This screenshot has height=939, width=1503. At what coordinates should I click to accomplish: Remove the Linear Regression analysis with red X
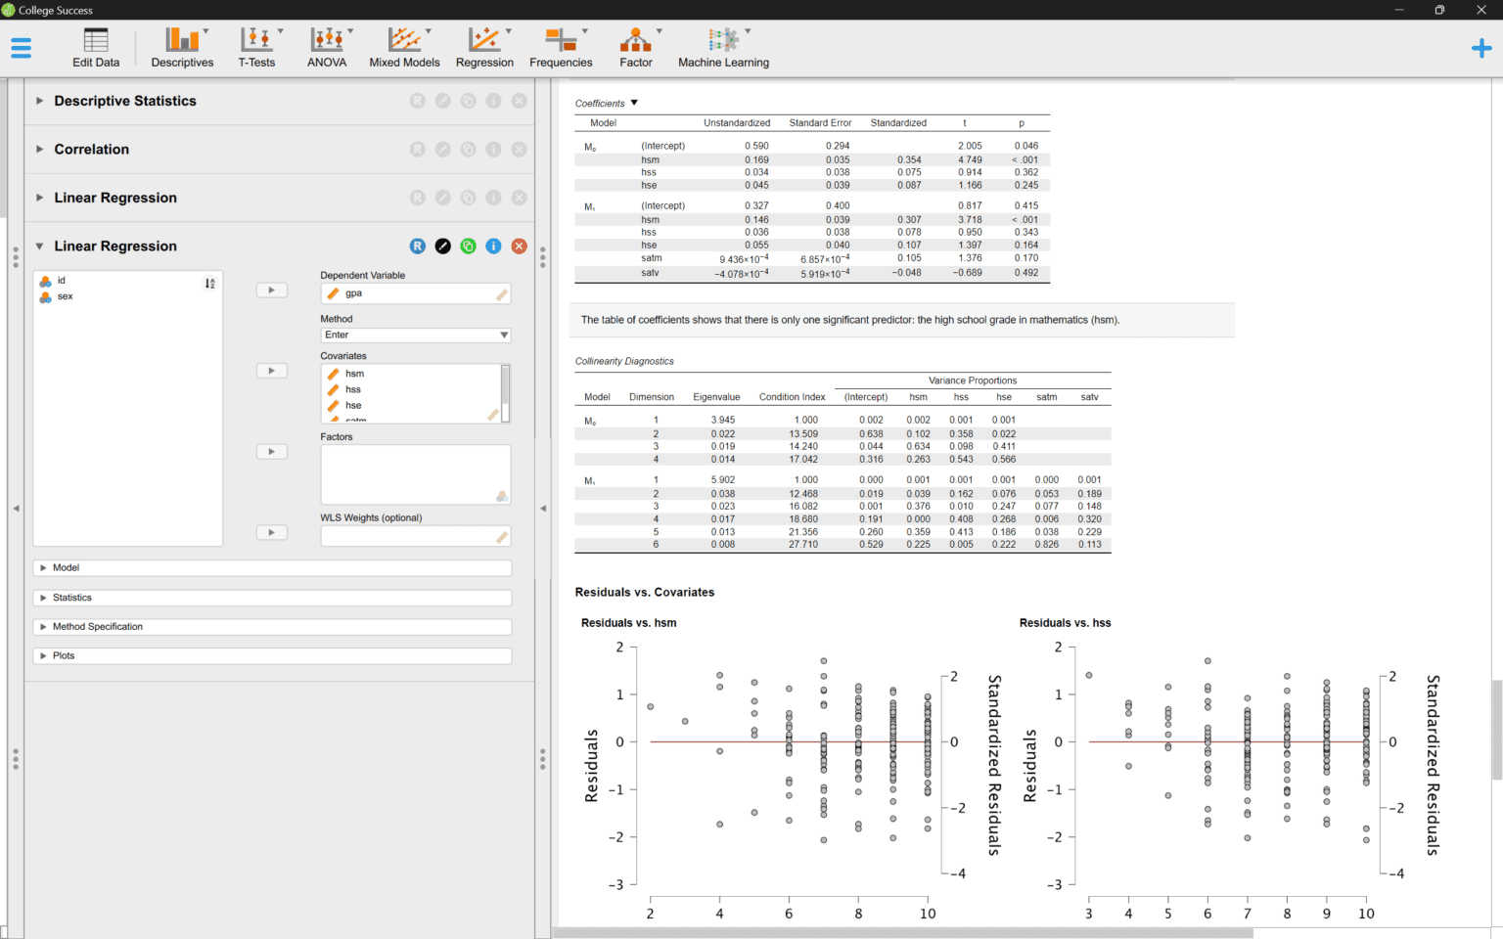point(519,246)
